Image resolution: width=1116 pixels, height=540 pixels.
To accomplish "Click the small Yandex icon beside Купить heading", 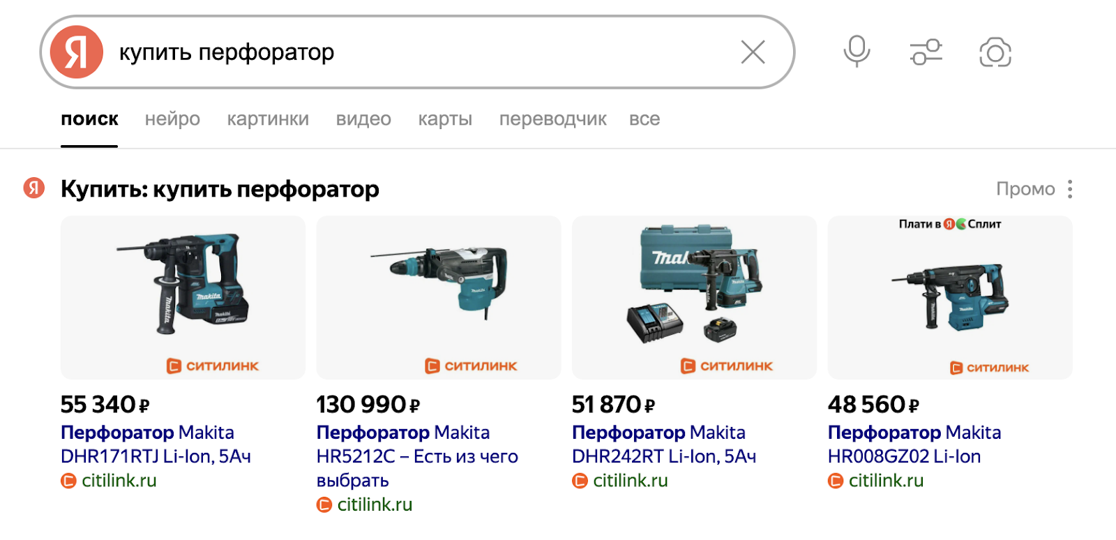I will [33, 188].
